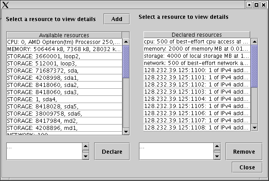Click the Available resources column header

[x=64, y=35]
